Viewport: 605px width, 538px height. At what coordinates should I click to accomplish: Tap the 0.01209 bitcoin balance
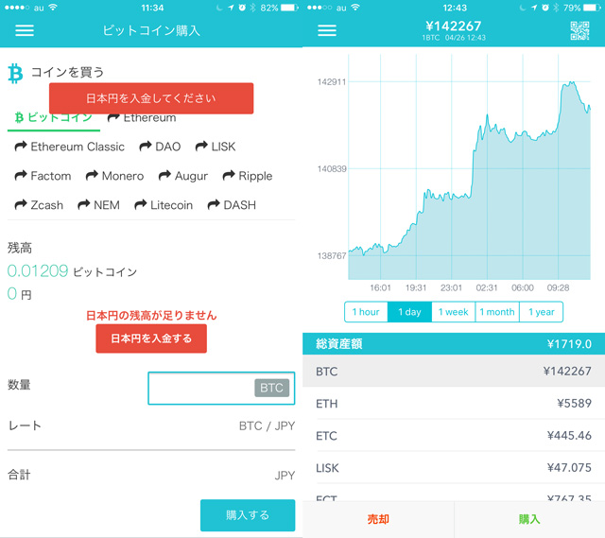(38, 271)
